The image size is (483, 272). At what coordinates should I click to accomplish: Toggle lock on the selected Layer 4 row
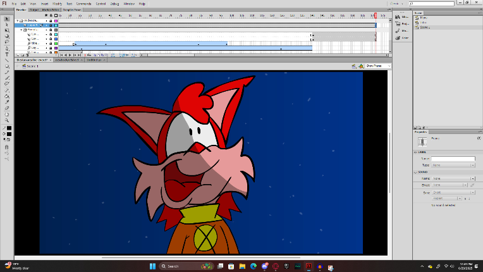click(x=51, y=25)
